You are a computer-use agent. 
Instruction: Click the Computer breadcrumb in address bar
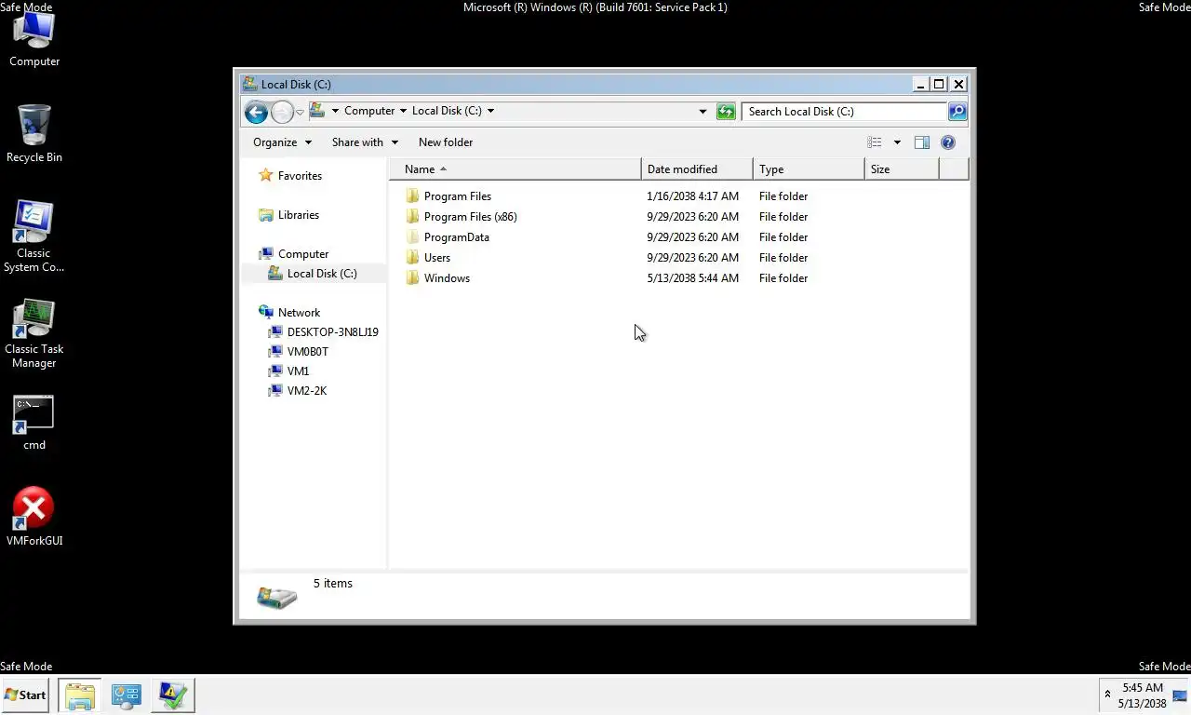tap(369, 111)
